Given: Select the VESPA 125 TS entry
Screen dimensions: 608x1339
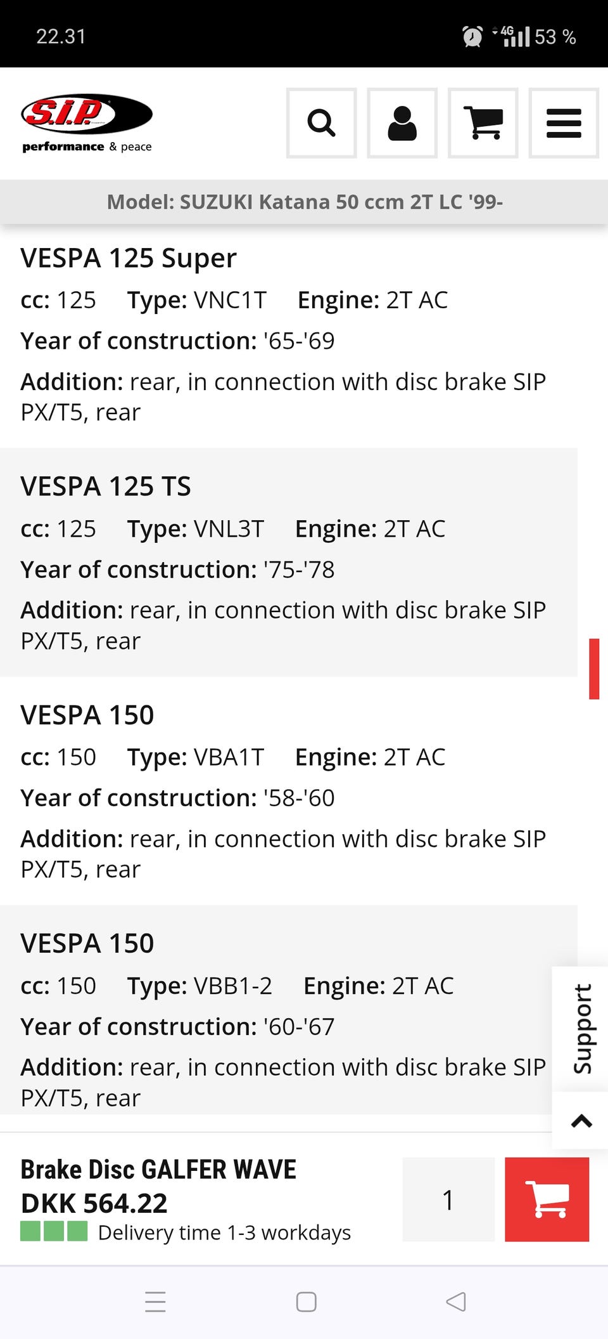Looking at the screenshot, I should [x=106, y=487].
